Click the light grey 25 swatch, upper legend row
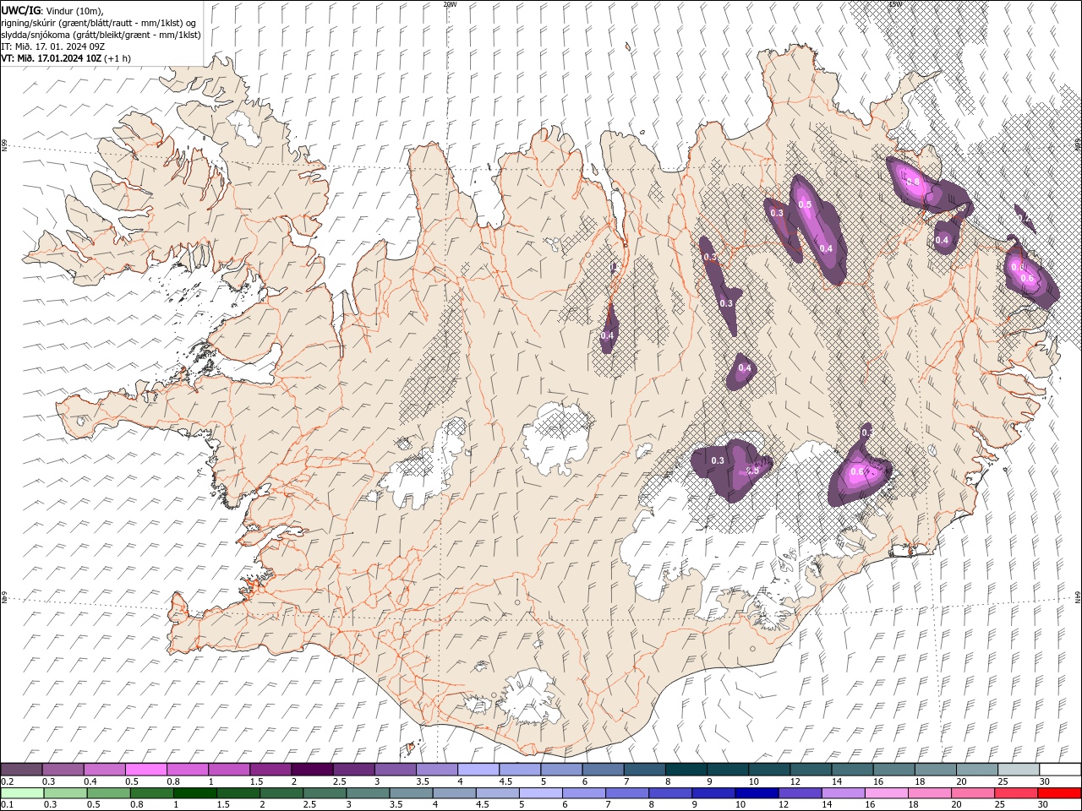 (x=1018, y=770)
